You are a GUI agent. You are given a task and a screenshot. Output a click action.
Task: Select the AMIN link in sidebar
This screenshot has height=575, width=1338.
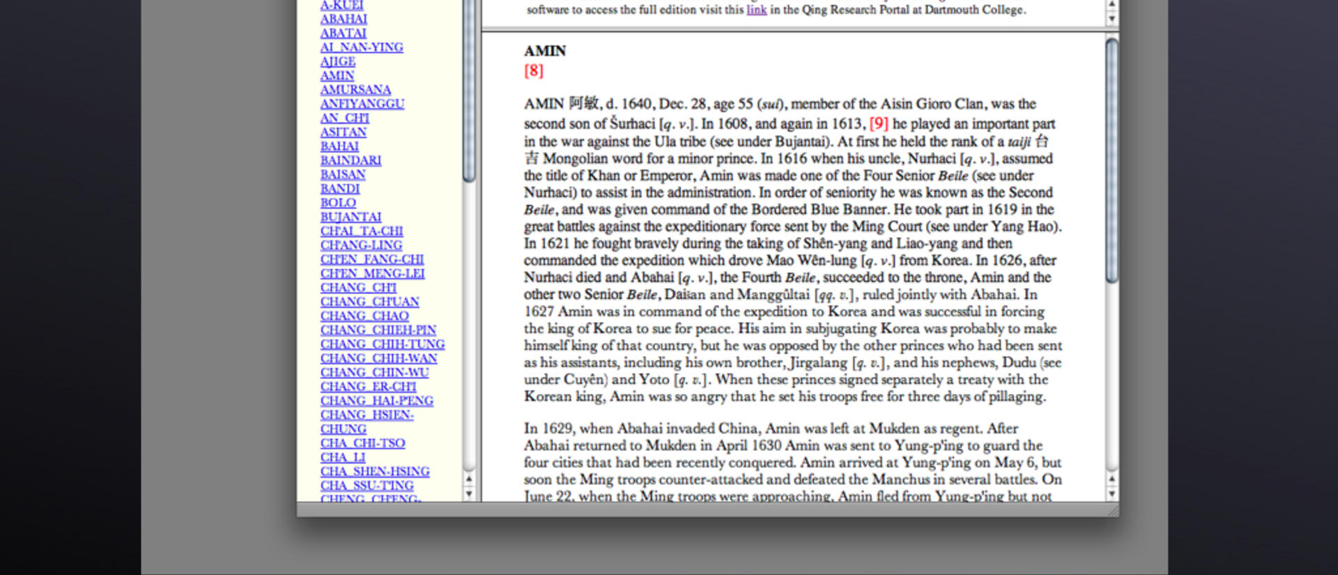(x=337, y=75)
